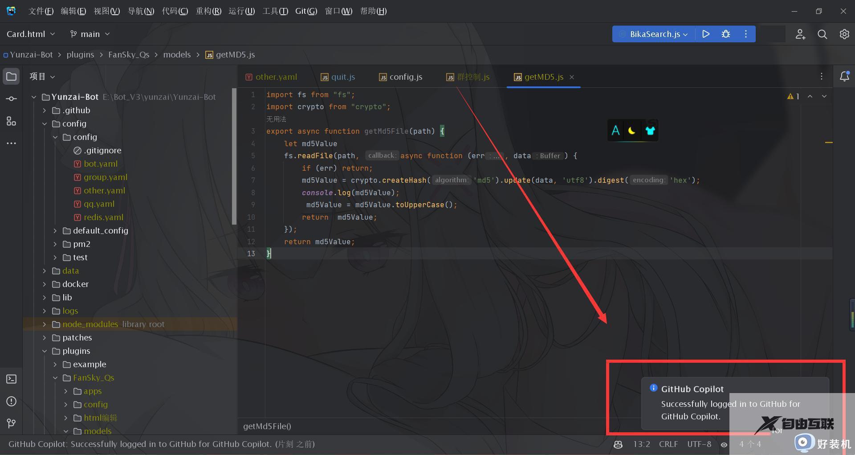Open the Settings gear icon
The height and width of the screenshot is (455, 855).
point(844,34)
